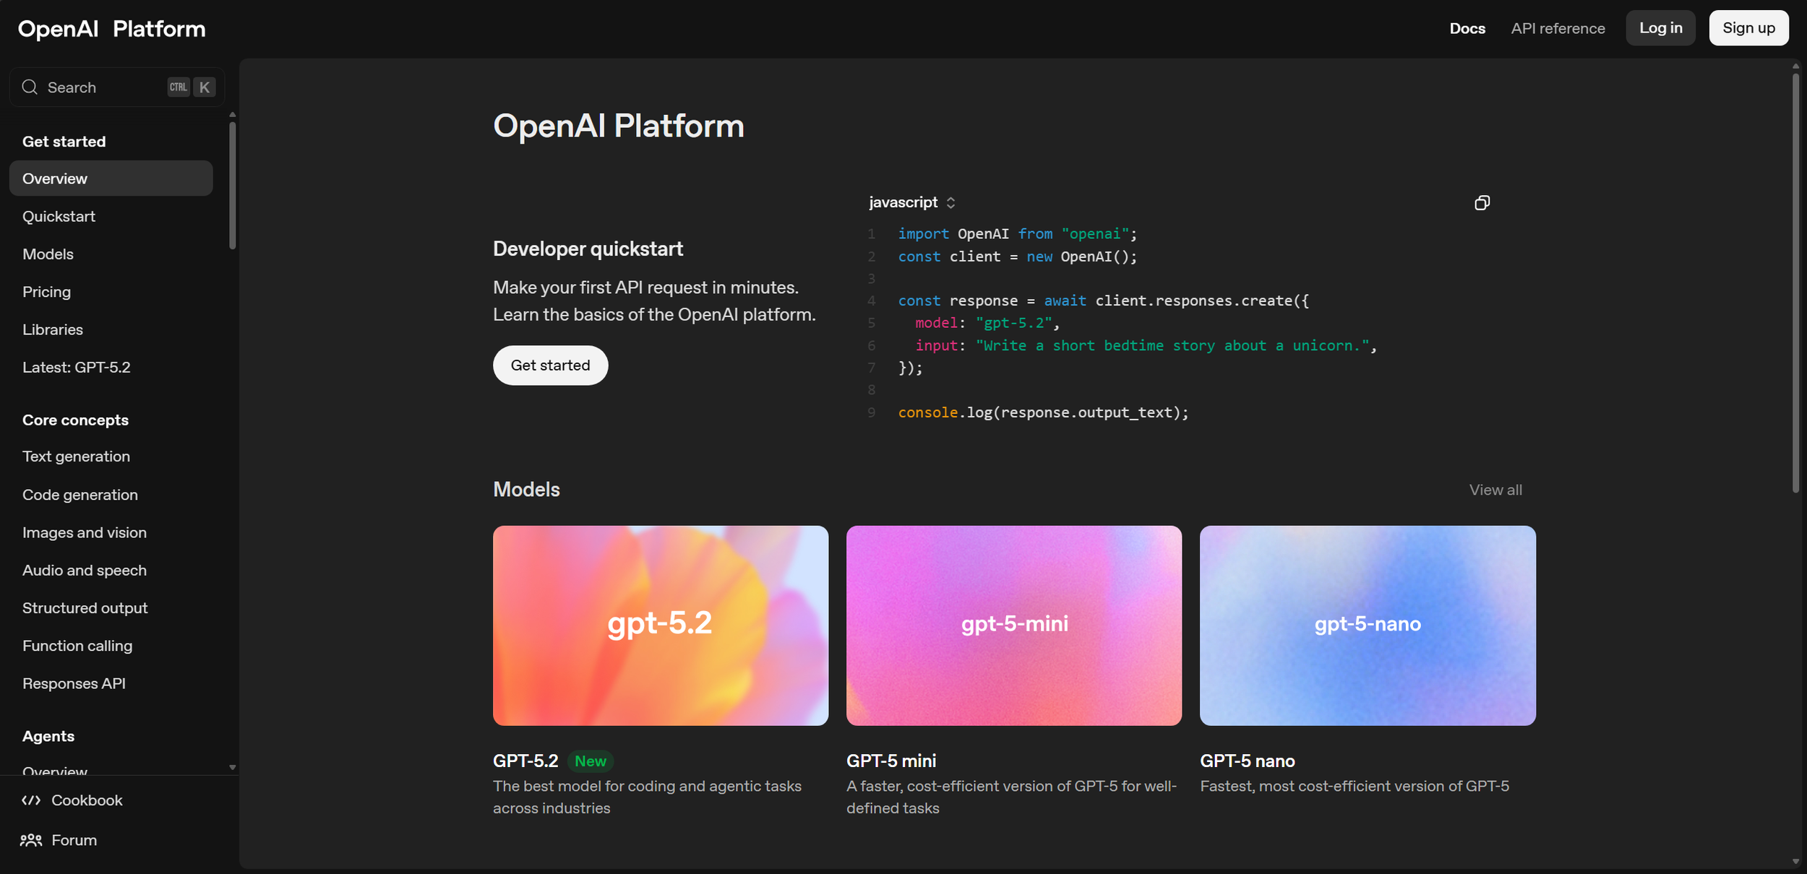1807x874 pixels.
Task: Click the Get started button
Action: tap(550, 365)
